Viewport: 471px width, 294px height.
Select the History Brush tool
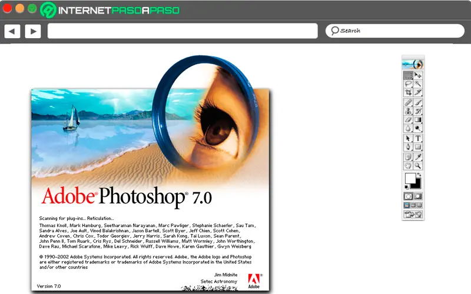point(418,111)
